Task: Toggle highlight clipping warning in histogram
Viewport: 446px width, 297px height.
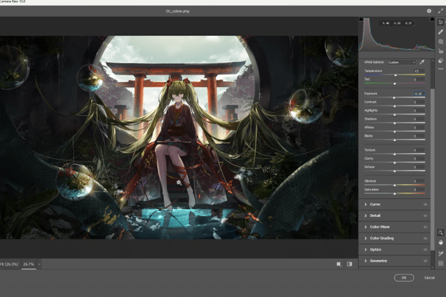Action: (x=432, y=19)
